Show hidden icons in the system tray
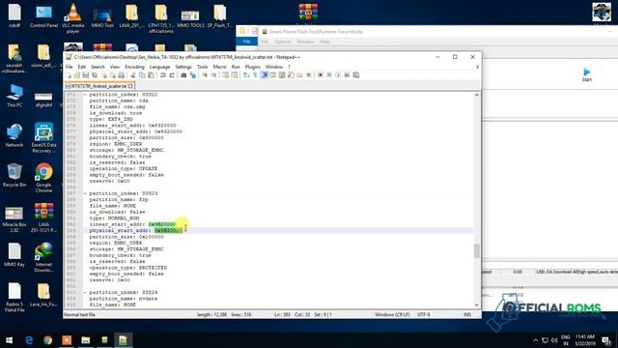The image size is (618, 348). [535, 340]
